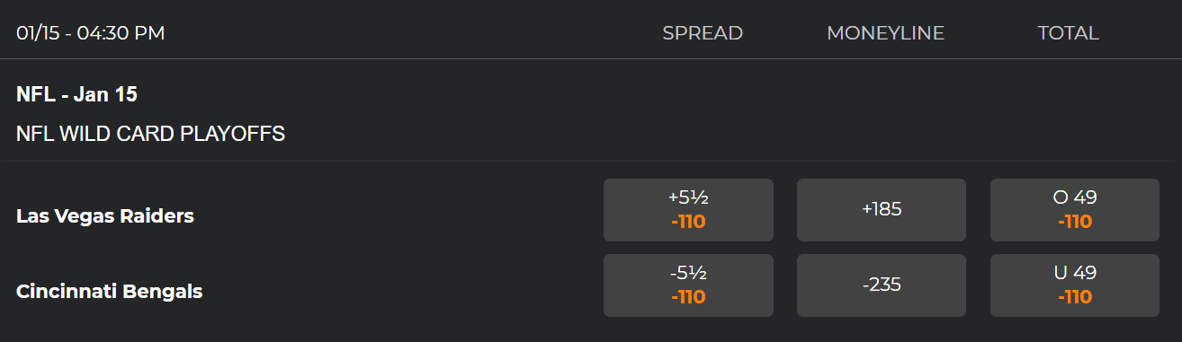Click orange -110 odds under Raiders +5½
This screenshot has height=342, width=1182.
pos(688,222)
